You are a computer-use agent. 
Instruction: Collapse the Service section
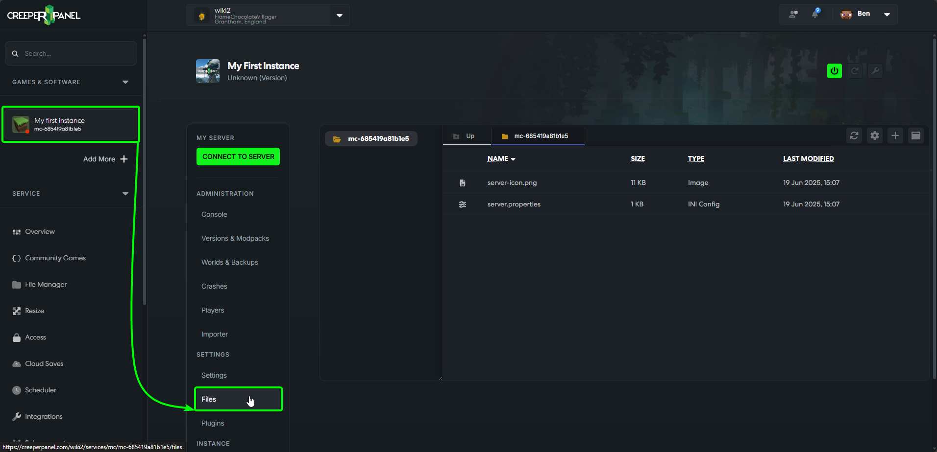(125, 194)
